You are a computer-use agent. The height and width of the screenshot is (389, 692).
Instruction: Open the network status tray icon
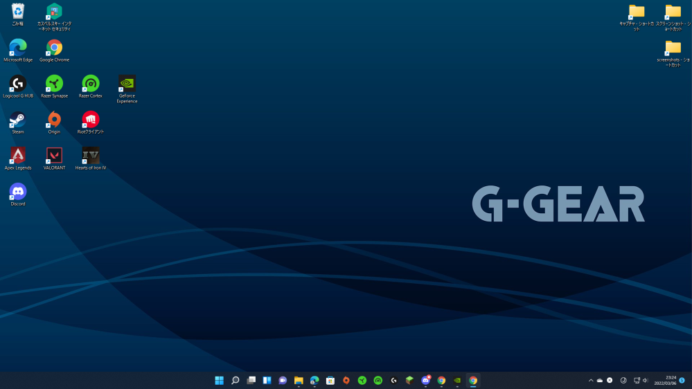click(x=637, y=380)
